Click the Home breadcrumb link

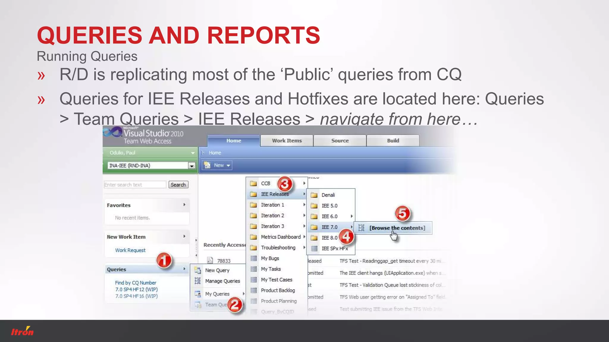215,153
